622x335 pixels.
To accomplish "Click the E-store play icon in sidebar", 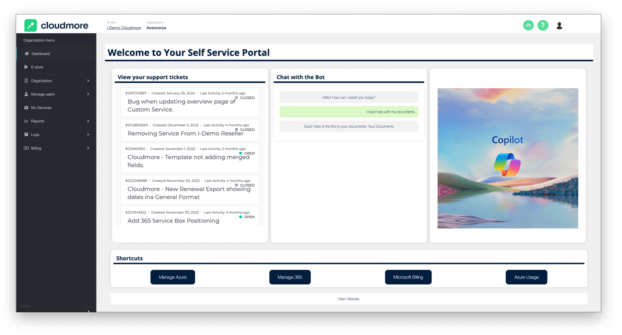I will (x=26, y=67).
